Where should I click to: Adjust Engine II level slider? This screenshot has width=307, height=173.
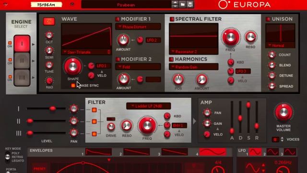click(30, 121)
